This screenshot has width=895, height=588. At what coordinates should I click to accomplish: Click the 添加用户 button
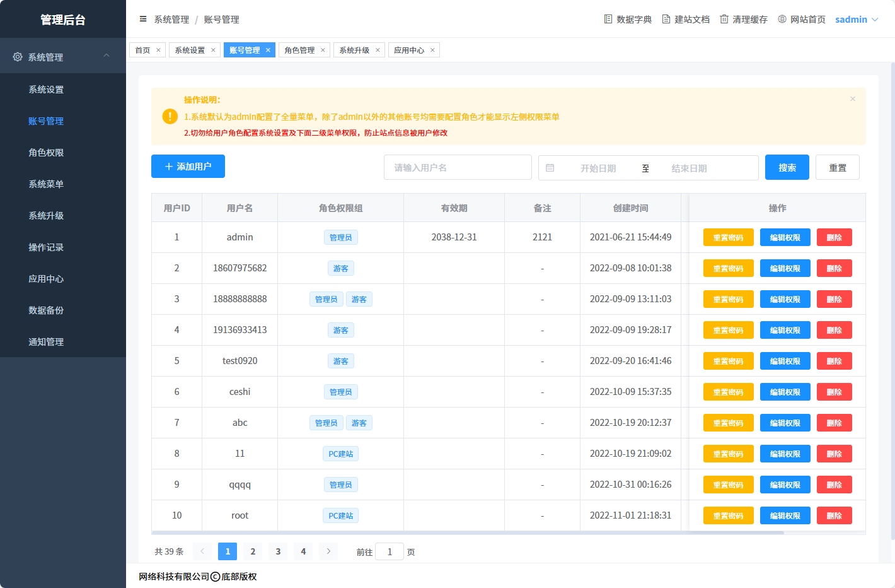coord(188,167)
